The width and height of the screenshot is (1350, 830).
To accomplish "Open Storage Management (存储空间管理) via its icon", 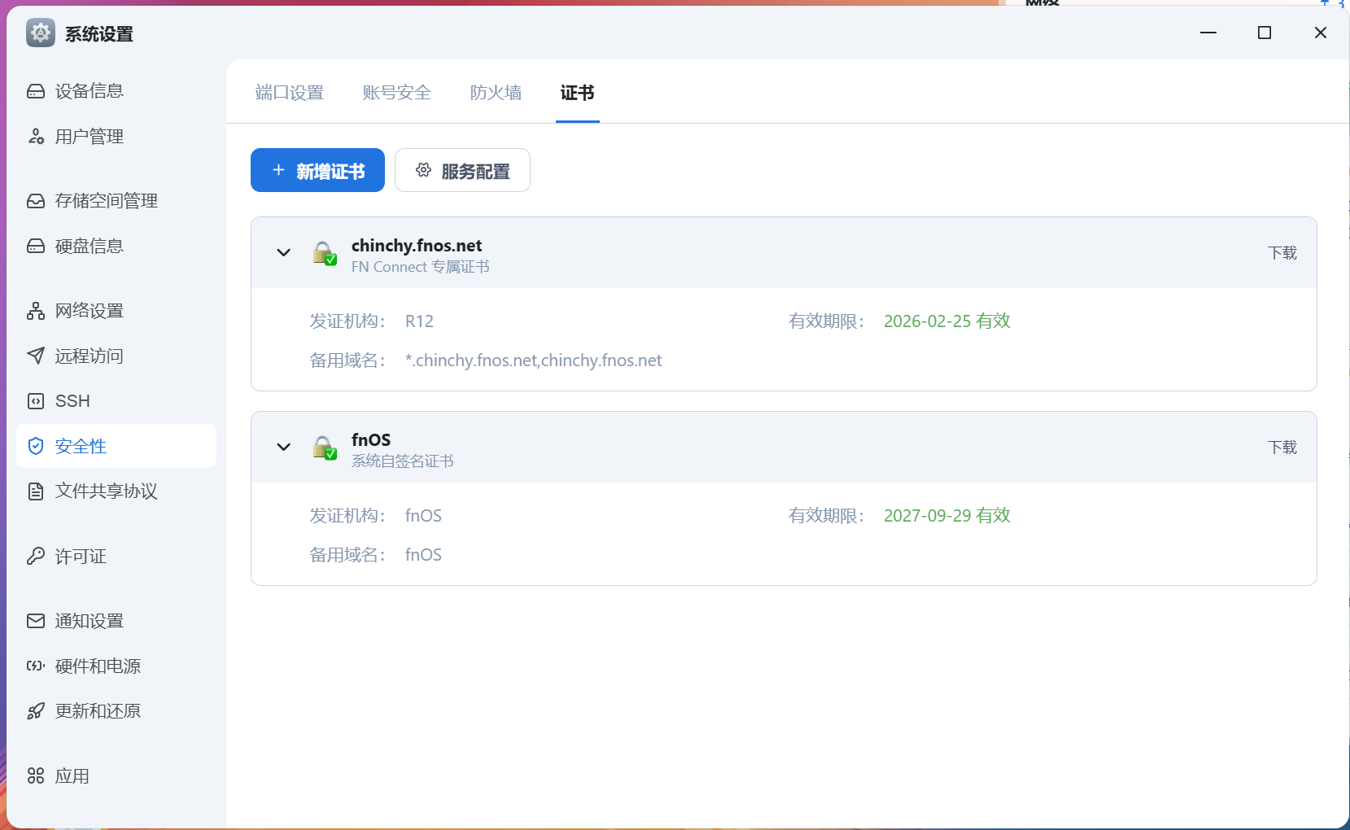I will click(36, 201).
